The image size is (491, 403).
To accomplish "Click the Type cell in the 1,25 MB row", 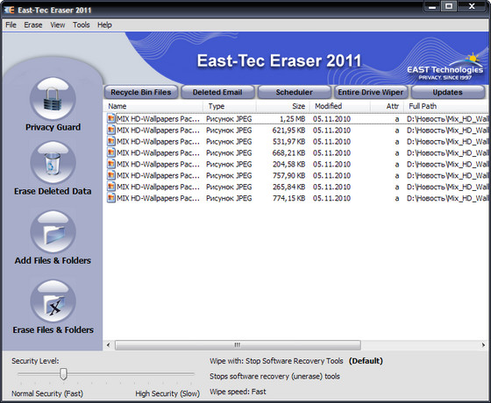I will pos(229,119).
